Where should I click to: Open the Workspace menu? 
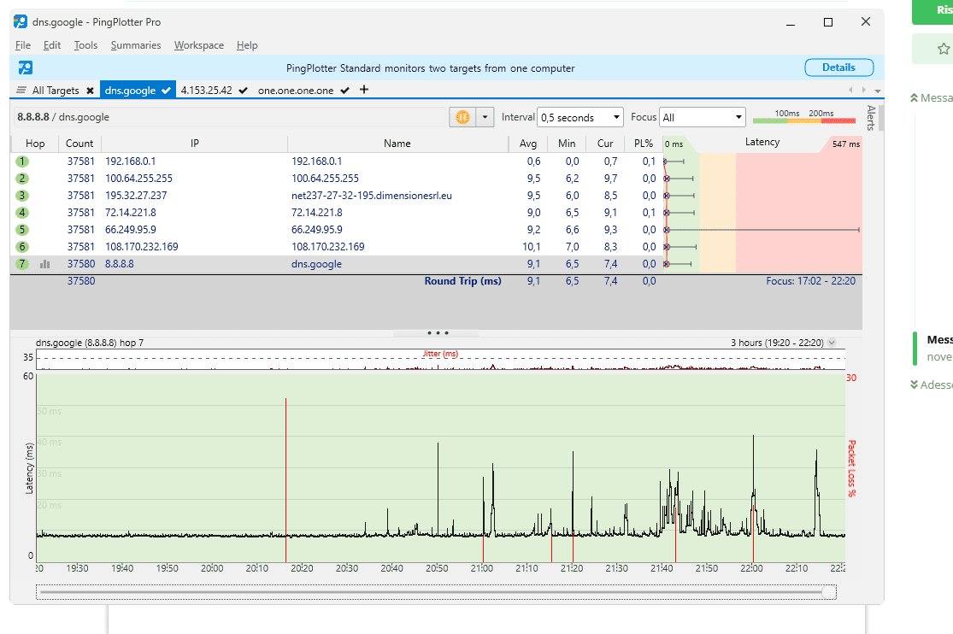198,45
